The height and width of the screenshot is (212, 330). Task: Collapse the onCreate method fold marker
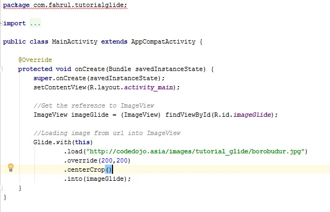(1, 69)
